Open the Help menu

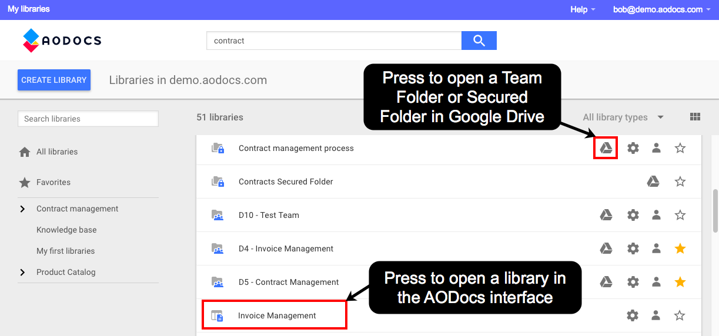pos(583,9)
